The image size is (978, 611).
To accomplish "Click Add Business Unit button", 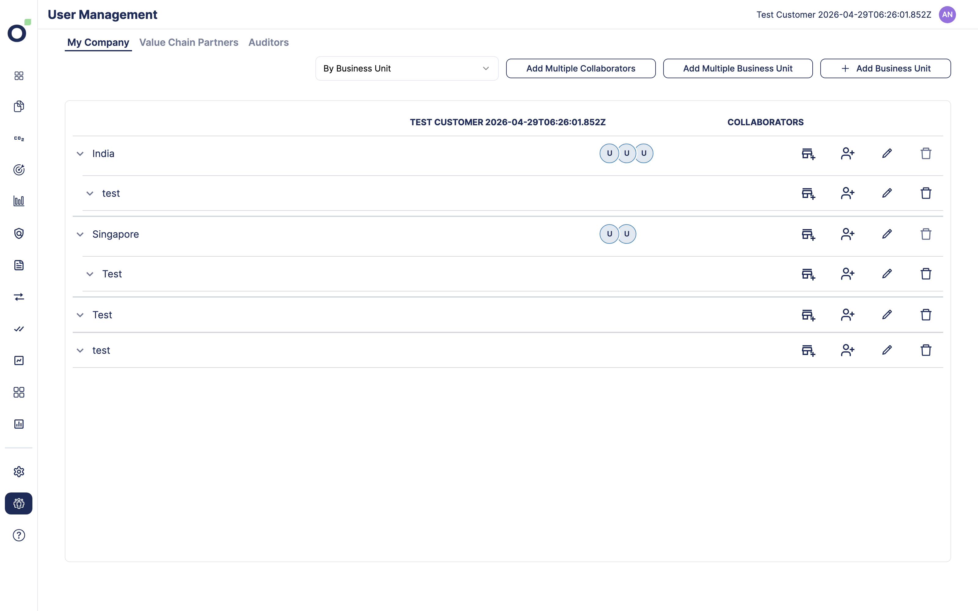I will coord(885,68).
